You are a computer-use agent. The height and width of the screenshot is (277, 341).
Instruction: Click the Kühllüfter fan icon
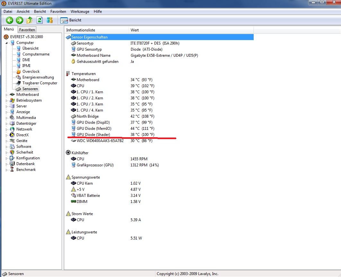coord(68,153)
